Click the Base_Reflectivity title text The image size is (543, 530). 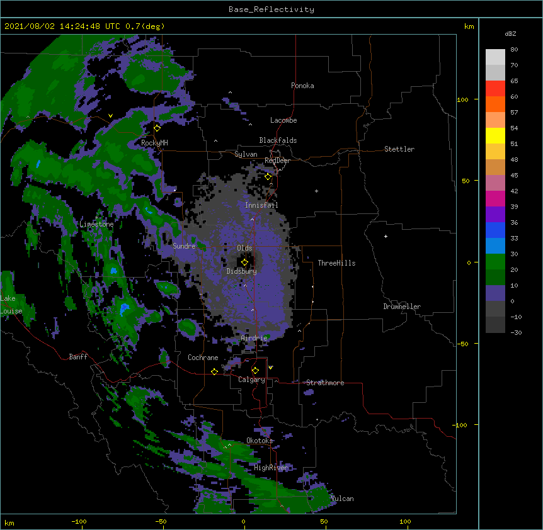tap(271, 9)
